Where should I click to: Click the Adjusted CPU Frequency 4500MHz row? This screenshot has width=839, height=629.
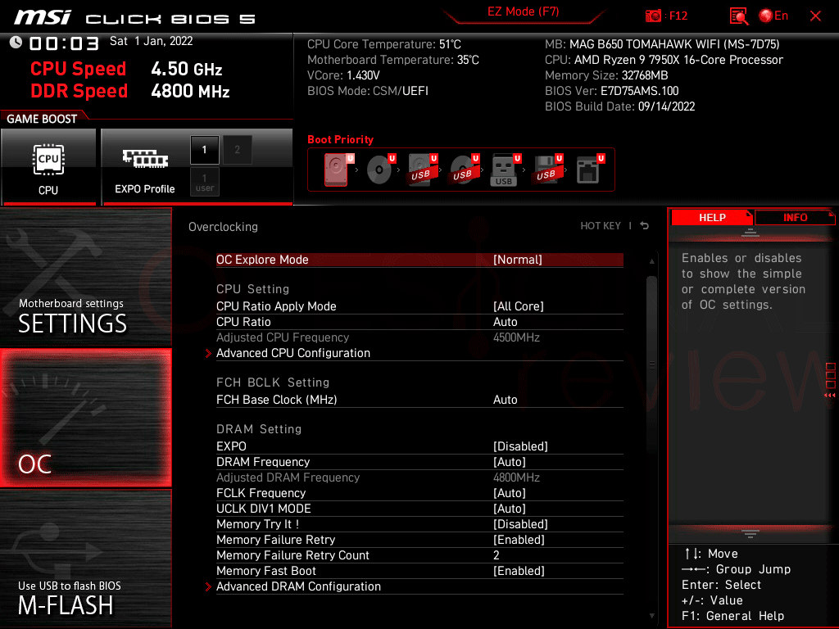pyautogui.click(x=419, y=337)
